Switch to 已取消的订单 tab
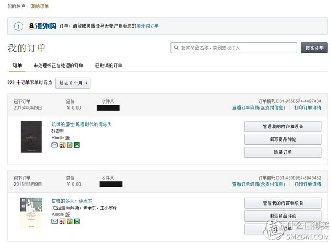Viewport: 331px width, 243px height. click(109, 66)
